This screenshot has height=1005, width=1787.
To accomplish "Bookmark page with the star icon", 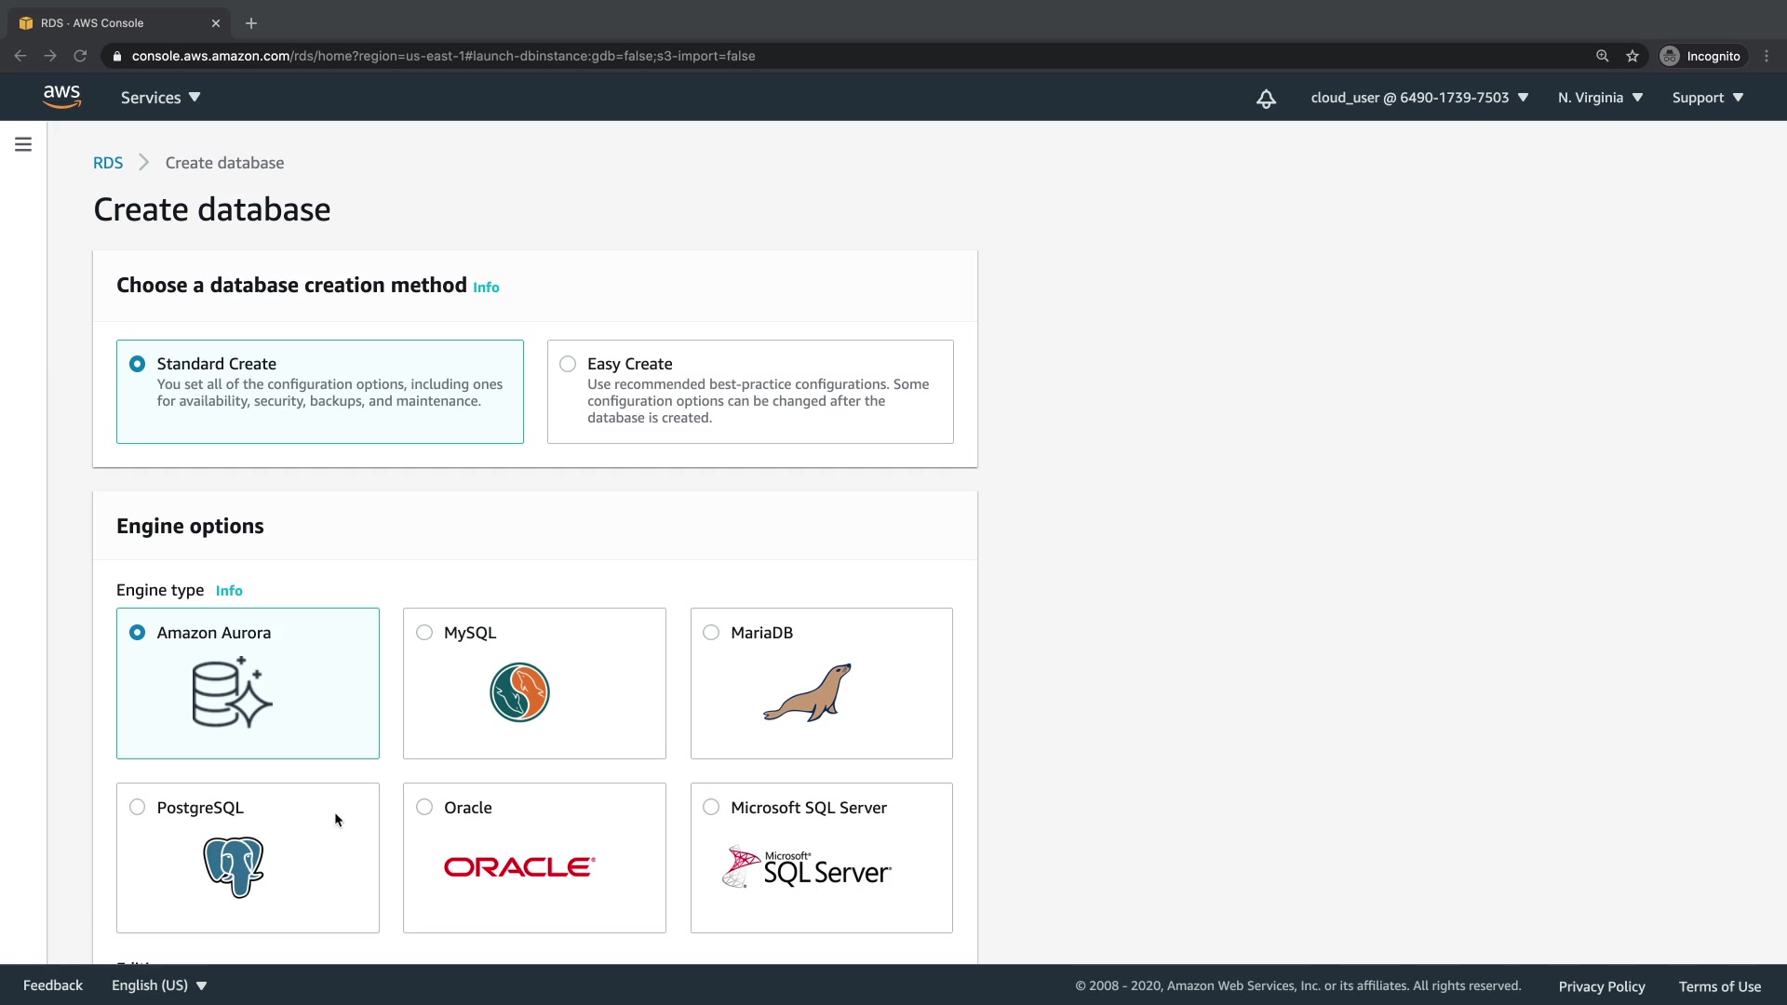I will (1632, 56).
